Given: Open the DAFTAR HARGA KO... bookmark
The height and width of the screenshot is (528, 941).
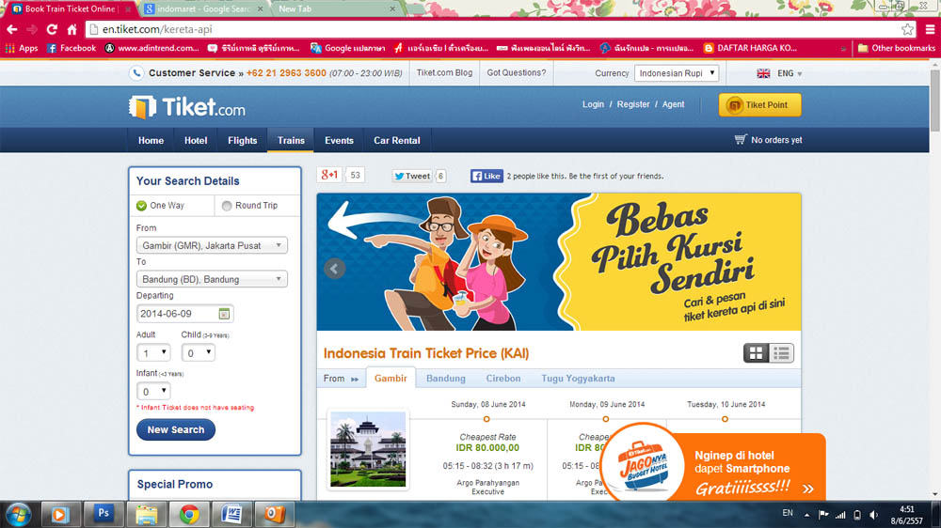Looking at the screenshot, I should (750, 48).
